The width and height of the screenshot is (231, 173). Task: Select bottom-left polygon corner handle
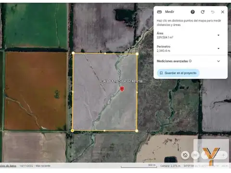click(x=72, y=131)
